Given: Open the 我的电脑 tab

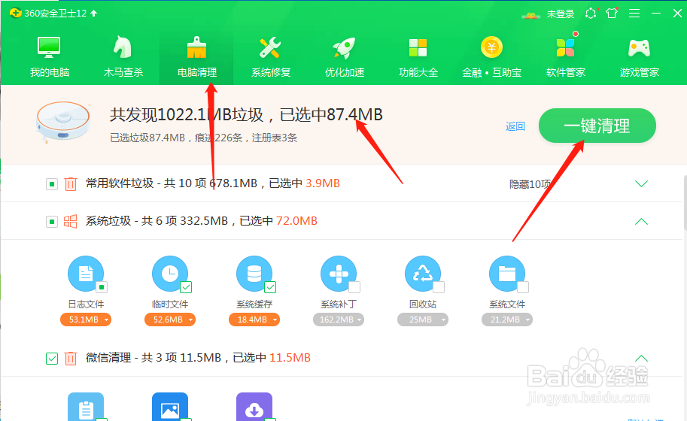Looking at the screenshot, I should coord(50,57).
